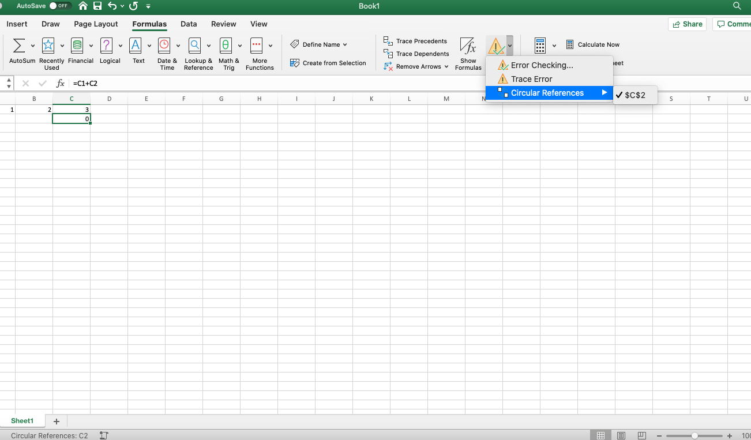The image size is (751, 440).
Task: Open the search magnifier in title bar
Action: click(737, 6)
